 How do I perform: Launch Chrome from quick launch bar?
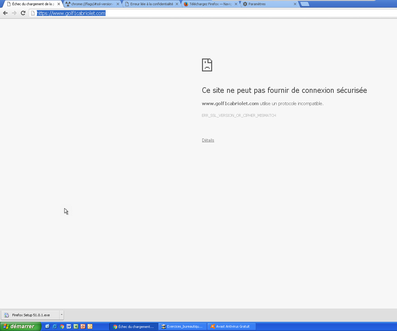click(x=62, y=326)
